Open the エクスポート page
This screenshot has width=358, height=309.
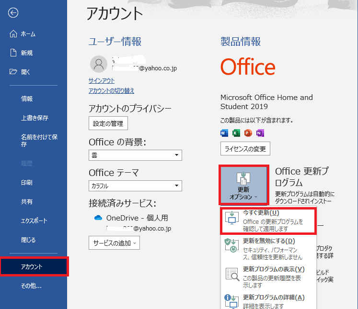[x=34, y=221]
